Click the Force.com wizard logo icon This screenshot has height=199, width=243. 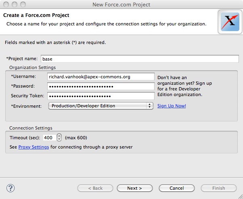(x=230, y=22)
